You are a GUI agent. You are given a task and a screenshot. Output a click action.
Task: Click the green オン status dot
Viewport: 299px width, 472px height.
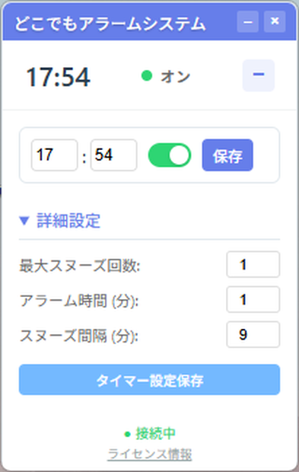coord(147,75)
